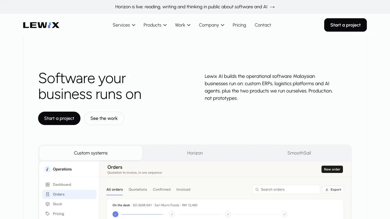Expand the Services dropdown menu
Viewport: 390px width, 219px height.
(124, 25)
